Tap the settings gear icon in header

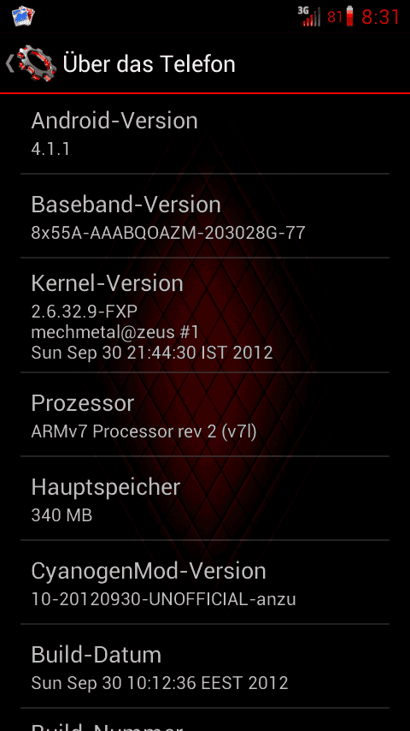(38, 63)
